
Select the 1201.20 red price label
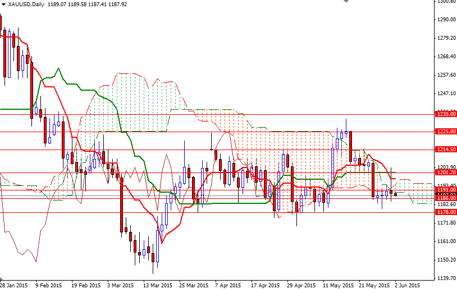coord(446,173)
